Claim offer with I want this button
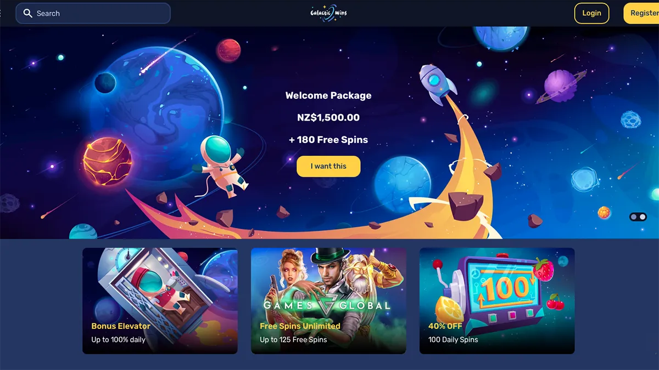 [x=328, y=166]
